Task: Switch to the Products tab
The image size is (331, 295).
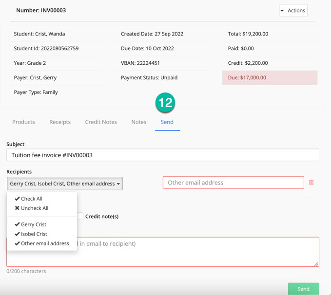Action: [x=23, y=122]
